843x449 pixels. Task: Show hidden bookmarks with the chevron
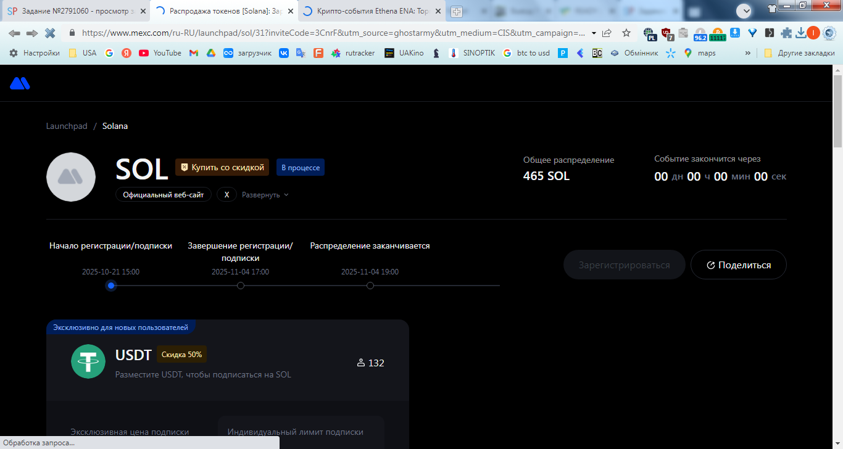[x=748, y=53]
